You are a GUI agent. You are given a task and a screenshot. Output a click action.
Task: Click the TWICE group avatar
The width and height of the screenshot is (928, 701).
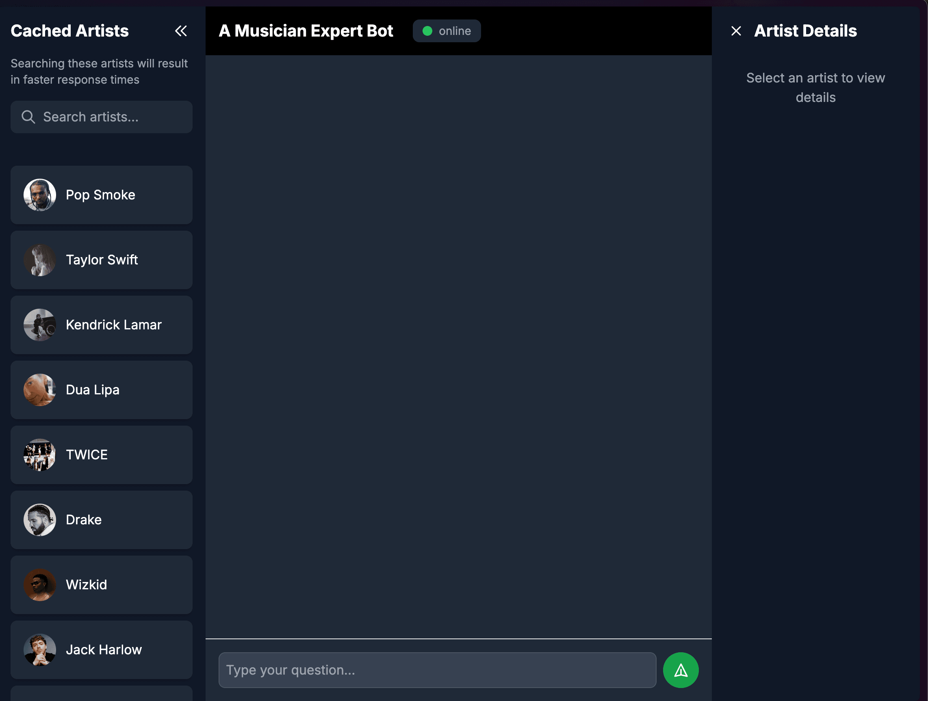(40, 455)
